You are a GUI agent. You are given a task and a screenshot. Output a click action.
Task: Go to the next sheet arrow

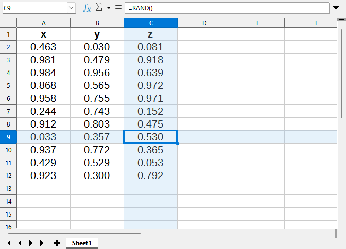coord(31,243)
